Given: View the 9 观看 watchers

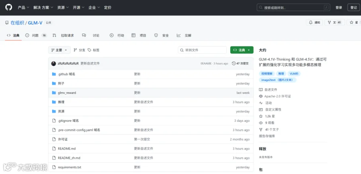Looking at the screenshot, I should click(x=267, y=123).
